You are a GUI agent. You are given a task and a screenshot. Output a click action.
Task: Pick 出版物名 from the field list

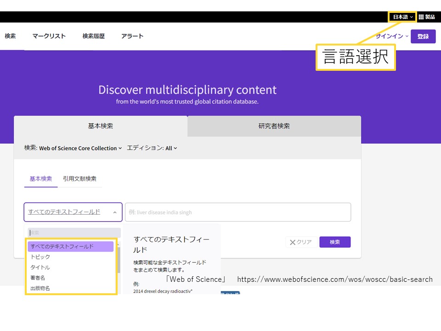point(40,288)
